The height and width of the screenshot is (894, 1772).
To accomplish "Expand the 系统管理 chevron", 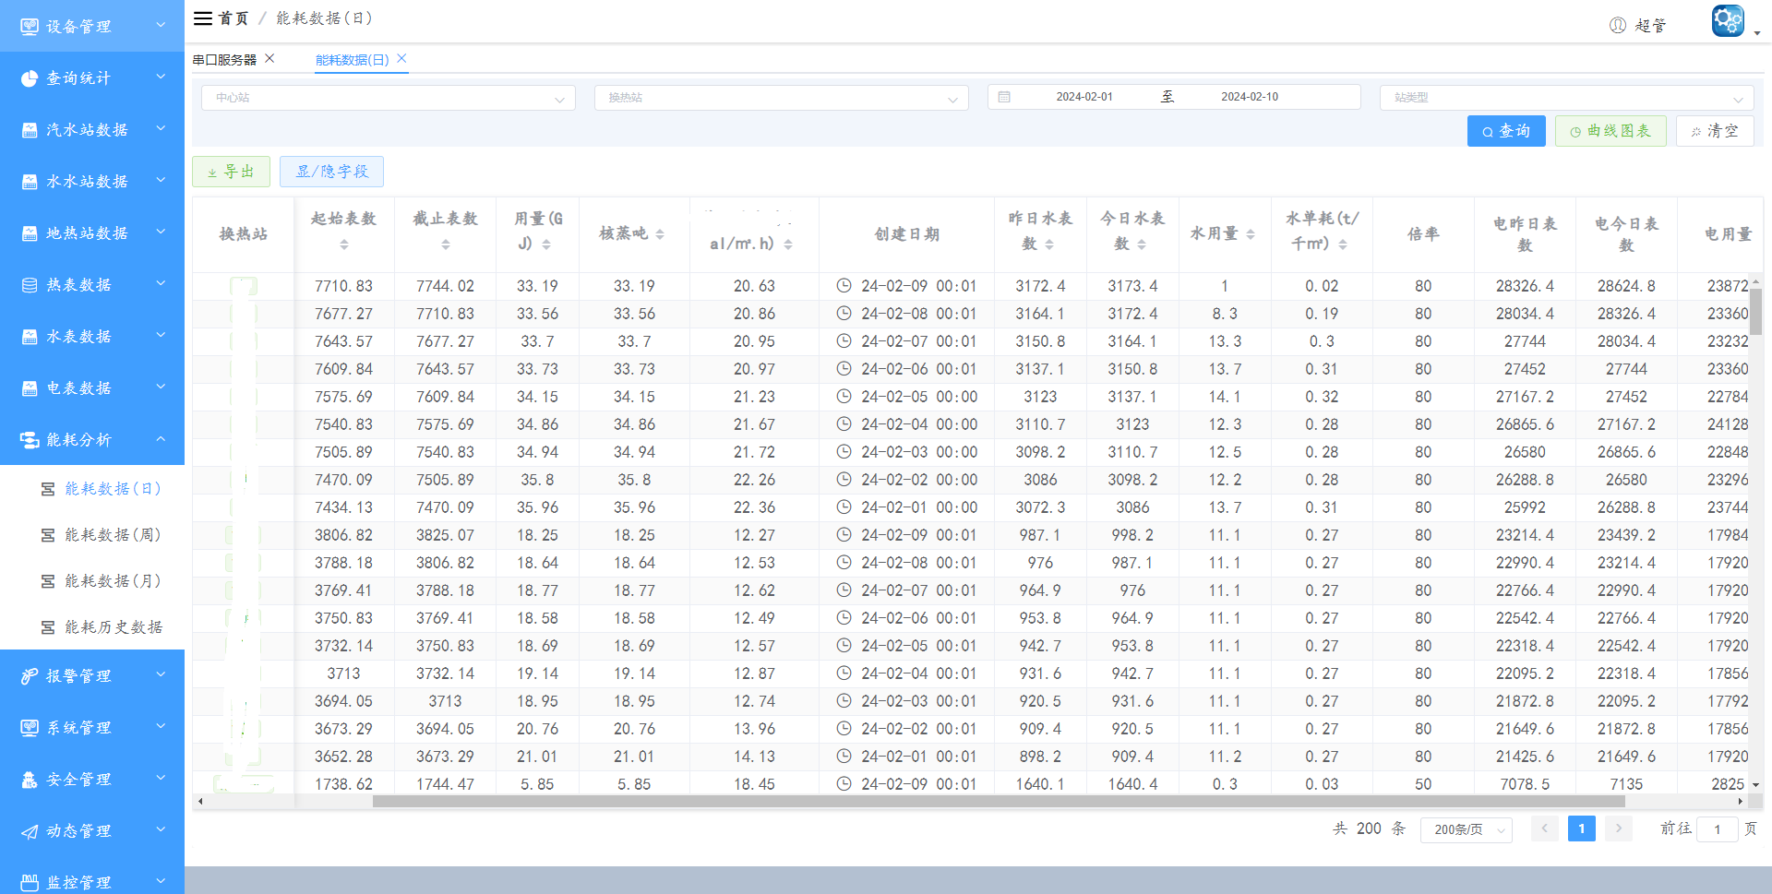I will coord(161,727).
